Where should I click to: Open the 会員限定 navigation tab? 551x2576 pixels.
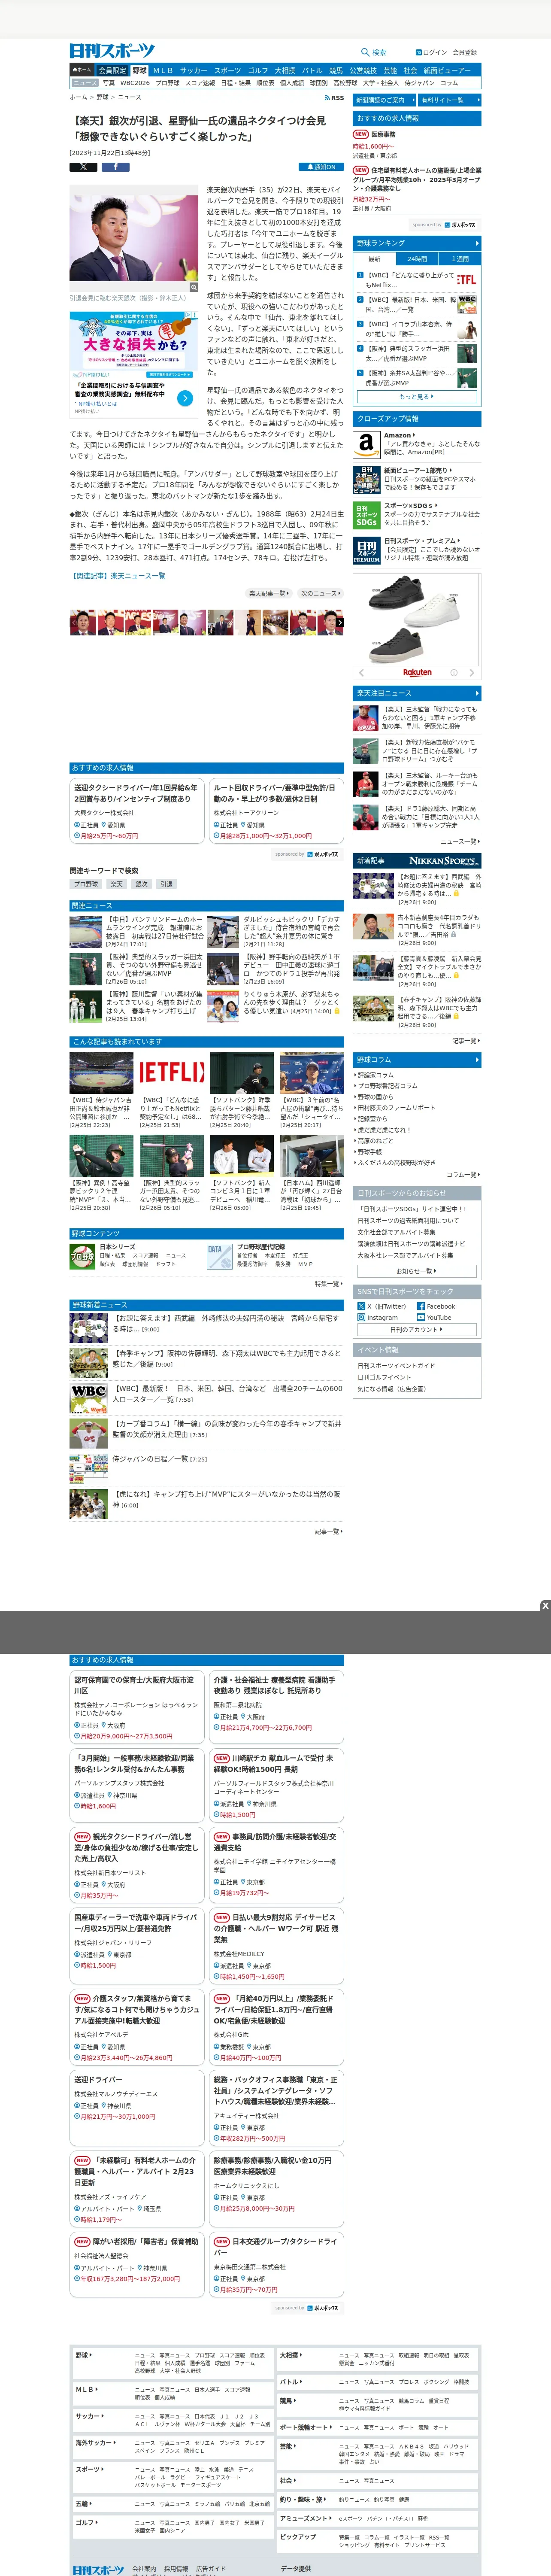pos(112,71)
